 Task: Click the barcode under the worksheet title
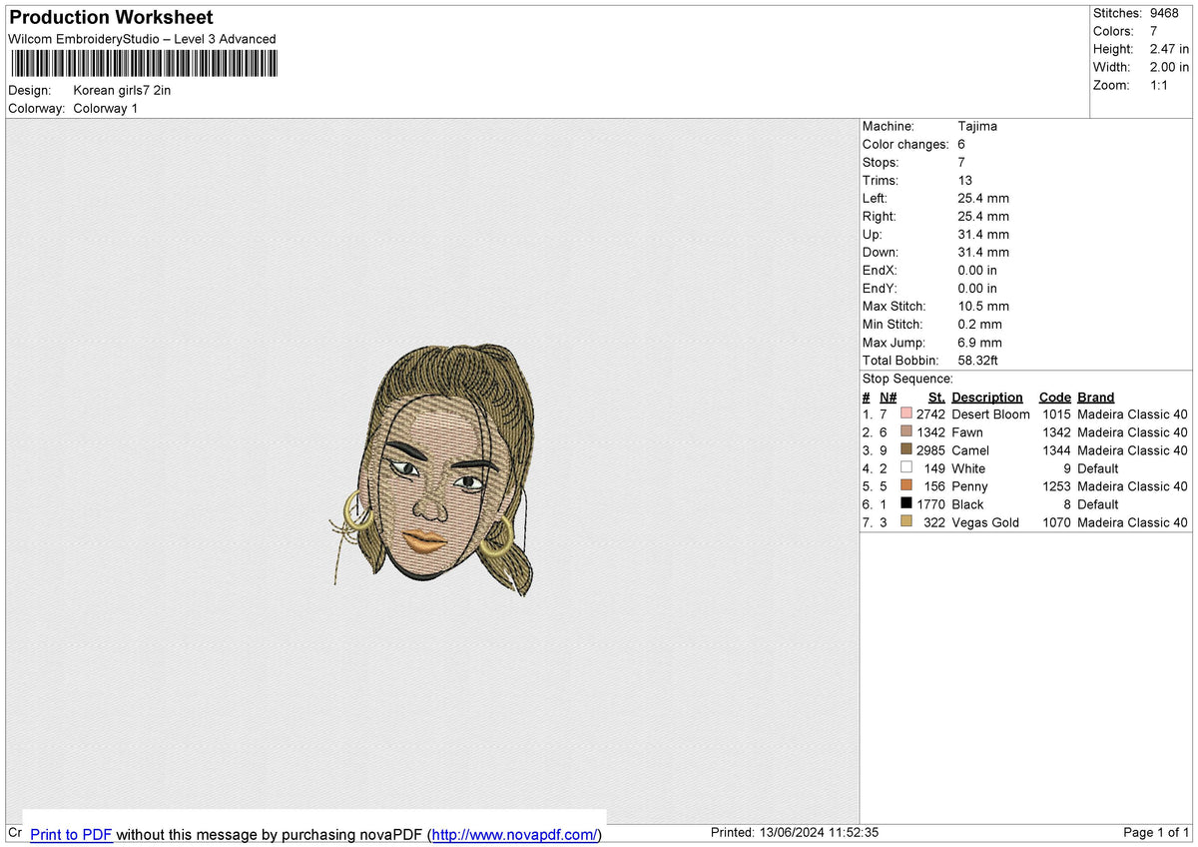tap(145, 65)
